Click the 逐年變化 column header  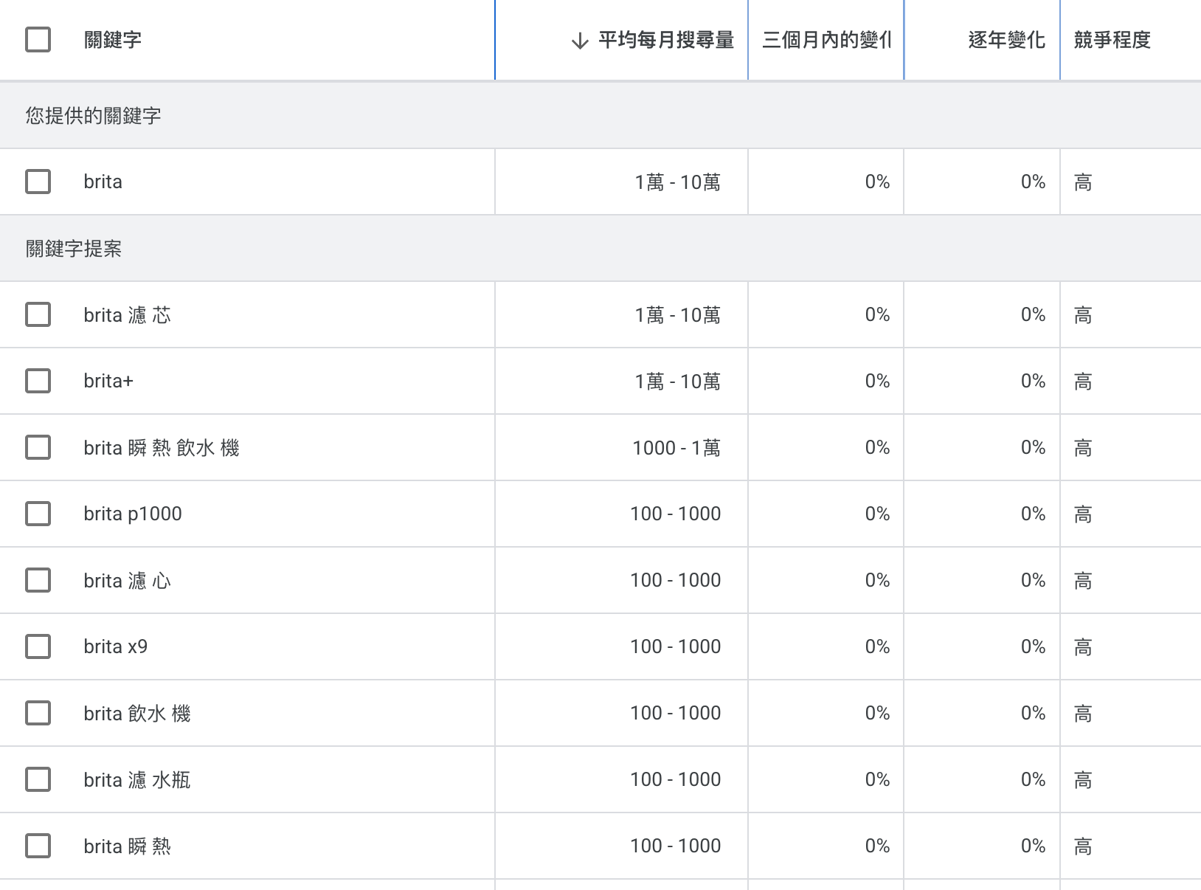[x=1006, y=40]
